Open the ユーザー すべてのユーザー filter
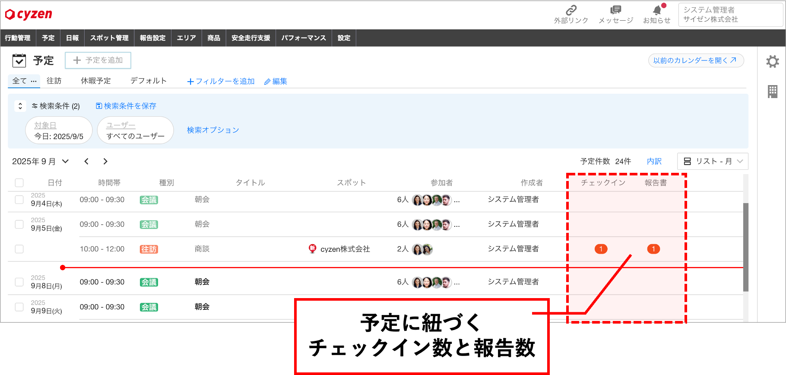The height and width of the screenshot is (375, 786). pyautogui.click(x=135, y=130)
